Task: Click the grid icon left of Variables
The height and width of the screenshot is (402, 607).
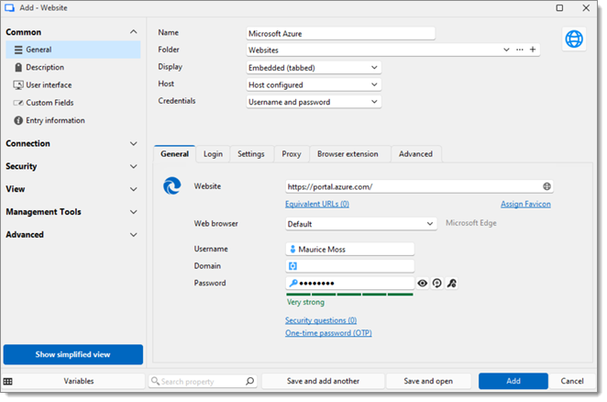Action: coord(7,382)
